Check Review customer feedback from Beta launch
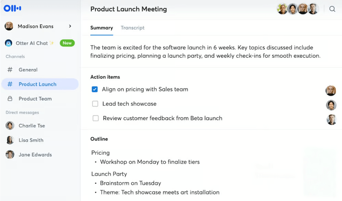The width and height of the screenshot is (342, 201). [95, 118]
